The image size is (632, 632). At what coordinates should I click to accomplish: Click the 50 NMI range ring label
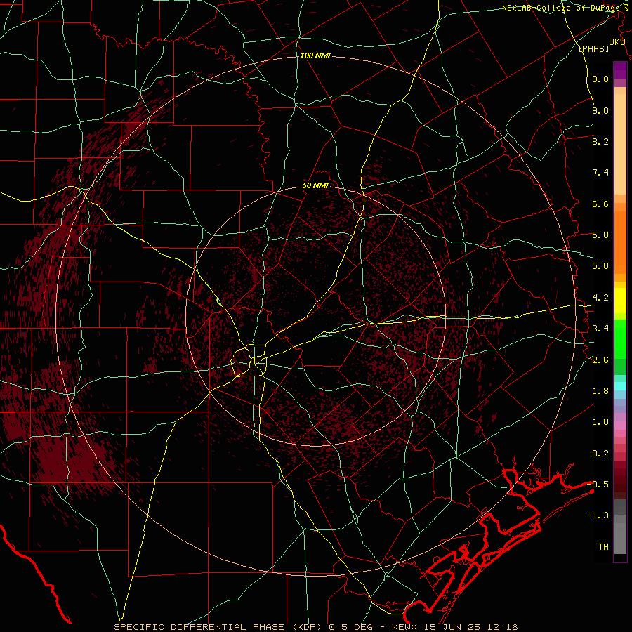click(x=315, y=186)
